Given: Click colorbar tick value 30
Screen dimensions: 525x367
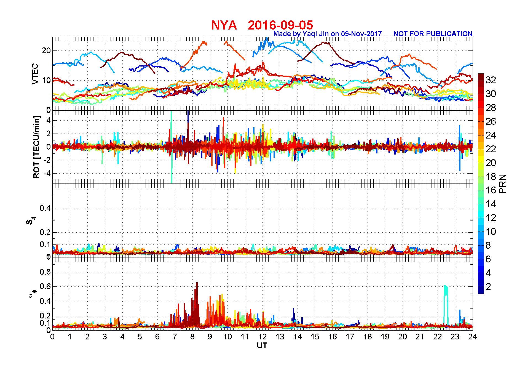Looking at the screenshot, I should coord(491,94).
